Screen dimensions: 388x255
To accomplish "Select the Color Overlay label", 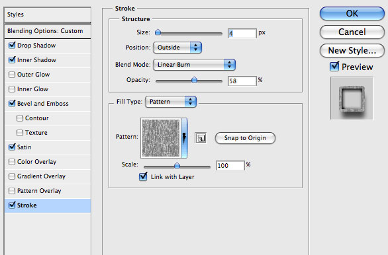I will point(36,162).
